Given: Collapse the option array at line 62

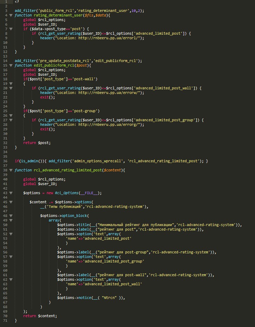Looking at the screenshot, I should coord(11,279).
